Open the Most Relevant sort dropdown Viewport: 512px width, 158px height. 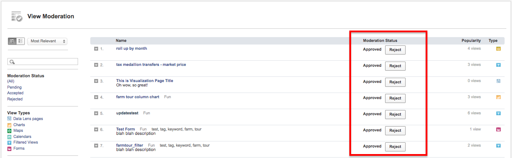click(47, 41)
